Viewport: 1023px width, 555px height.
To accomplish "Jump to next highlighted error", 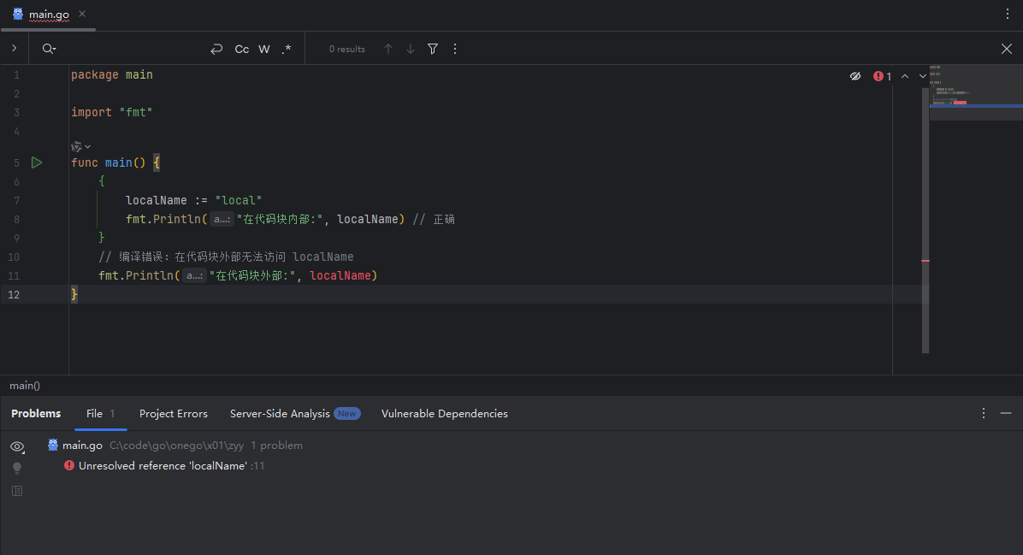I will point(923,76).
